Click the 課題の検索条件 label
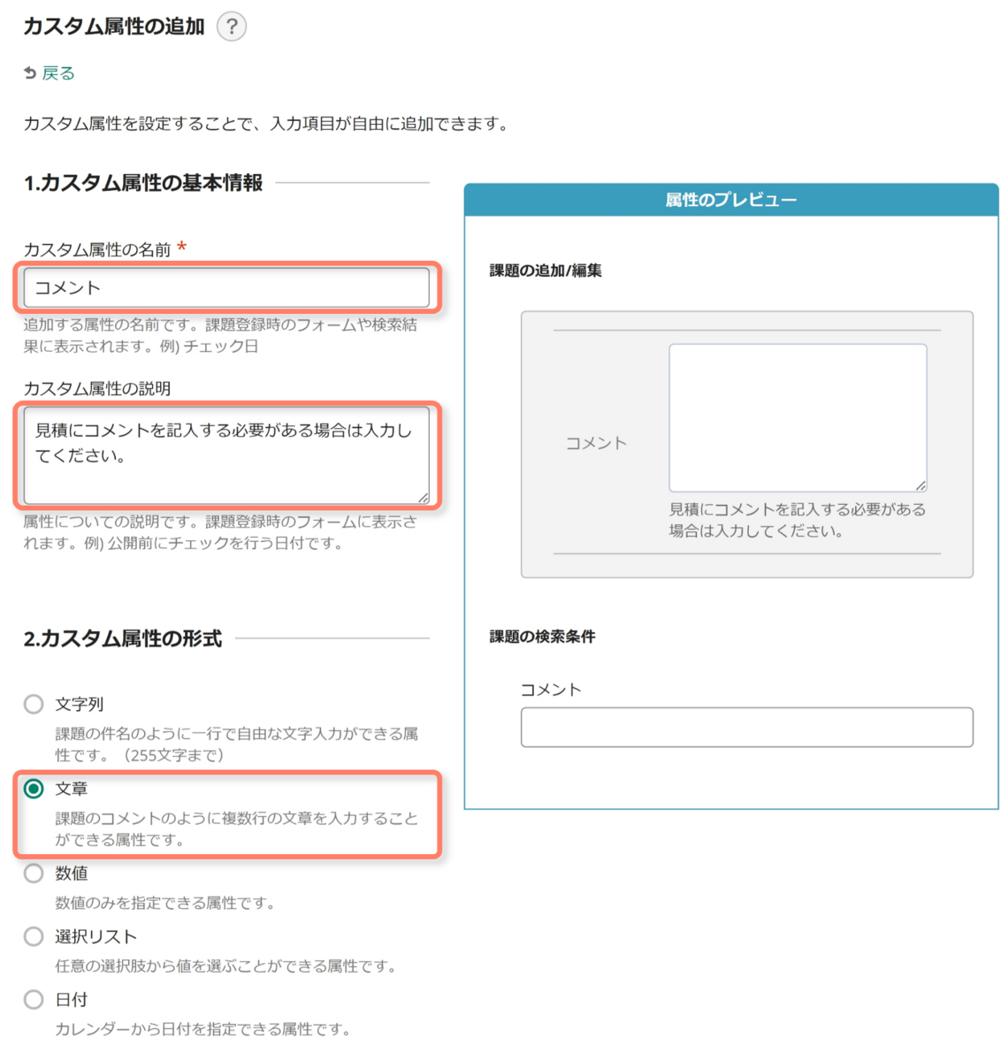Viewport: 1008px width, 1061px height. [542, 637]
